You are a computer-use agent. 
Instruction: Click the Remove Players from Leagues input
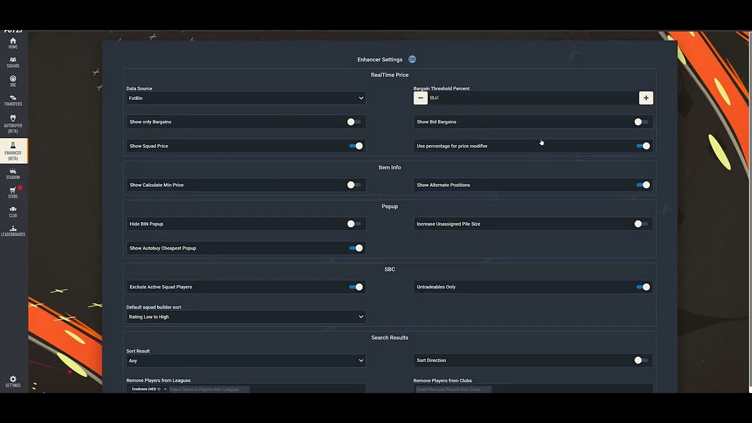coord(209,390)
